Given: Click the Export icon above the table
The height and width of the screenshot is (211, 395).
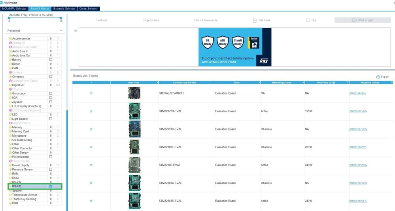Looking at the screenshot, I should coord(378,77).
